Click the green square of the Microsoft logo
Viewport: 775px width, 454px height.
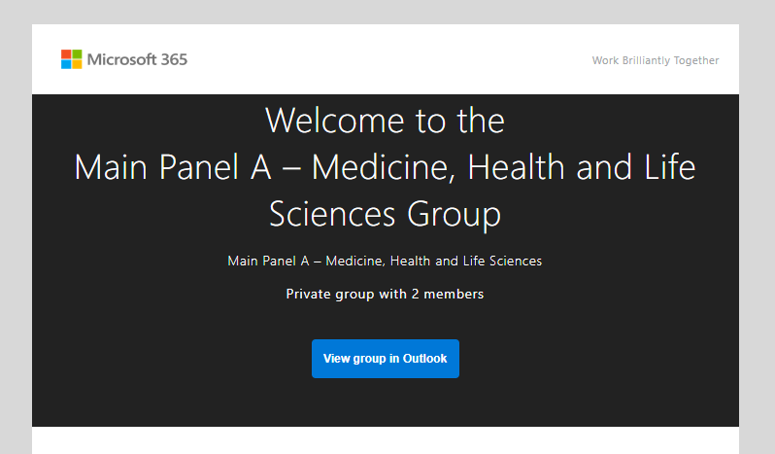click(77, 53)
